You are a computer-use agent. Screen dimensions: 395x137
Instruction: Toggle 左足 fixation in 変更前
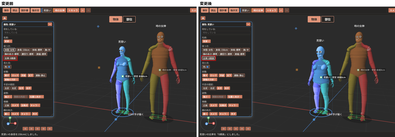tap(7, 88)
